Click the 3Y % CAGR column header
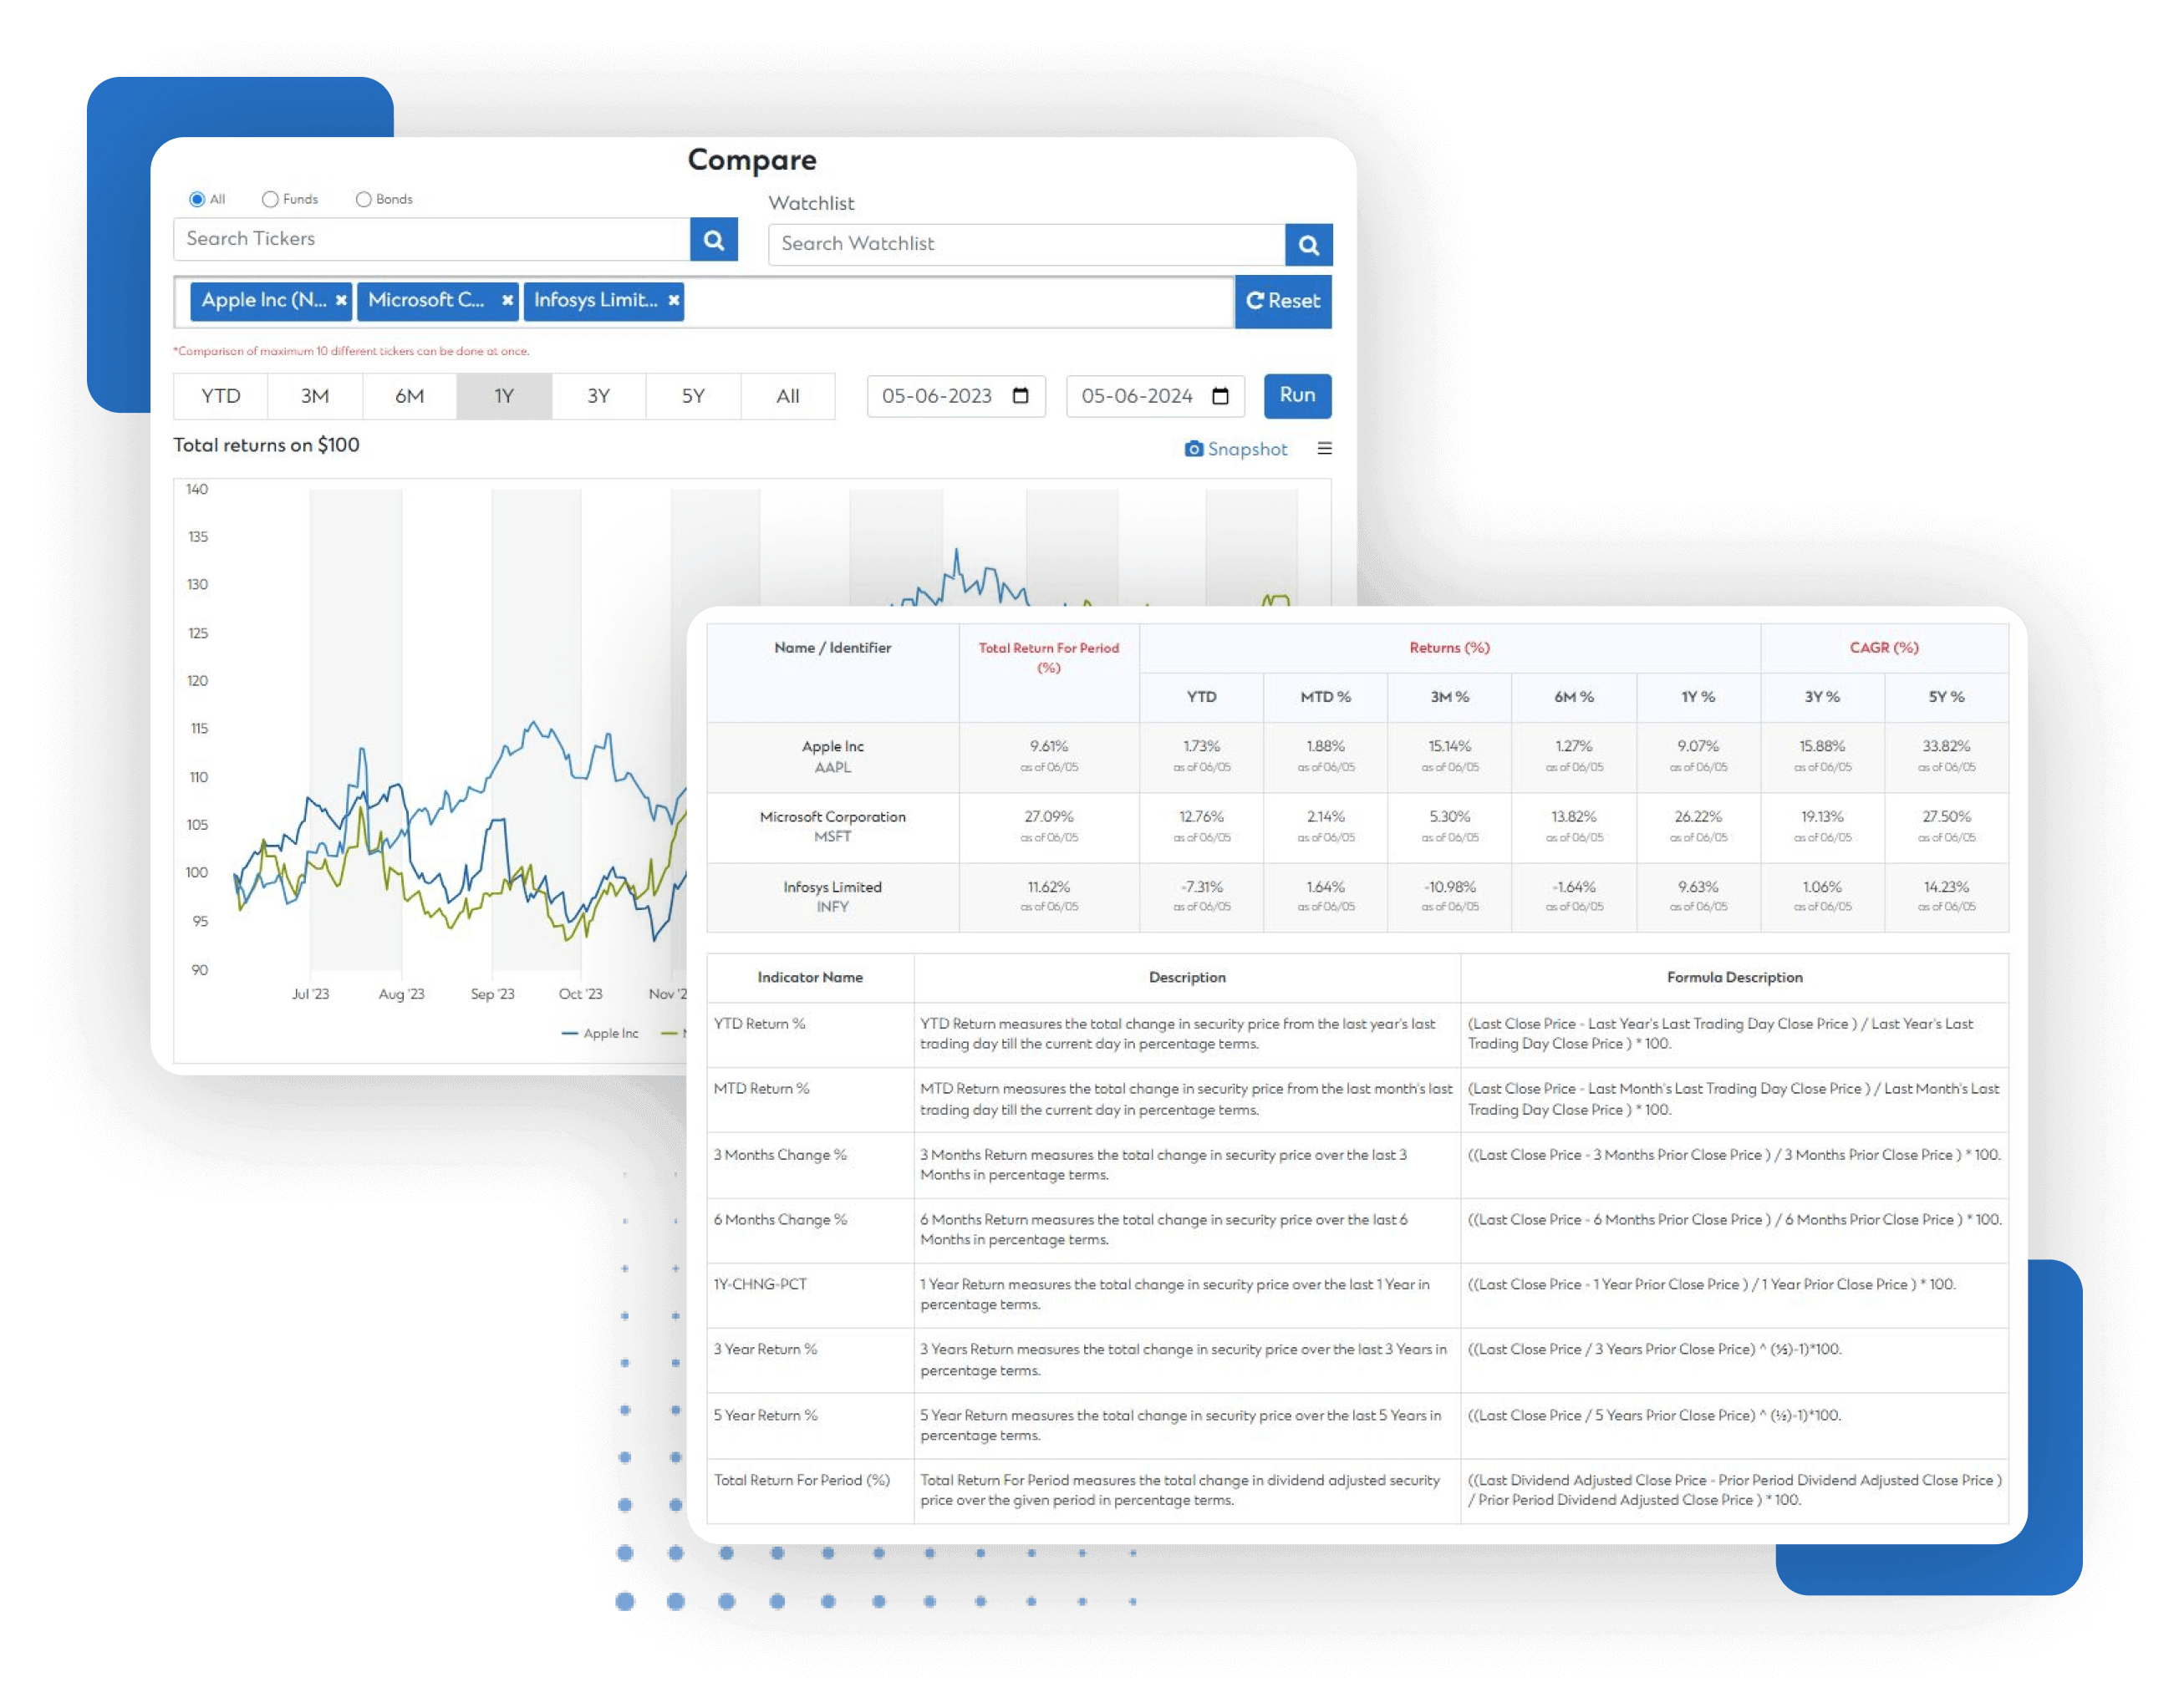 tap(1822, 697)
